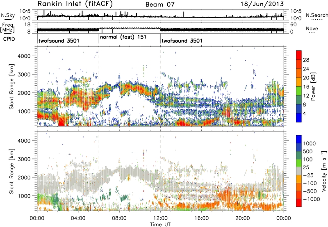328x227 pixels.
Task: Click the 'Nave' legend label
Action: [x=312, y=29]
